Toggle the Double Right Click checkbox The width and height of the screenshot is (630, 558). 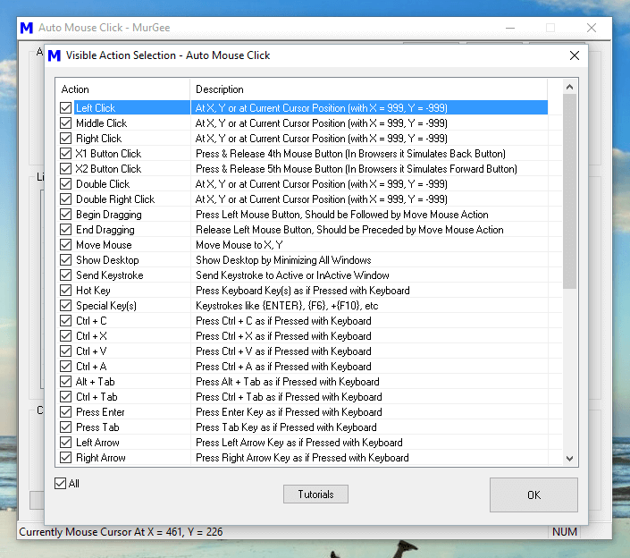tap(65, 199)
